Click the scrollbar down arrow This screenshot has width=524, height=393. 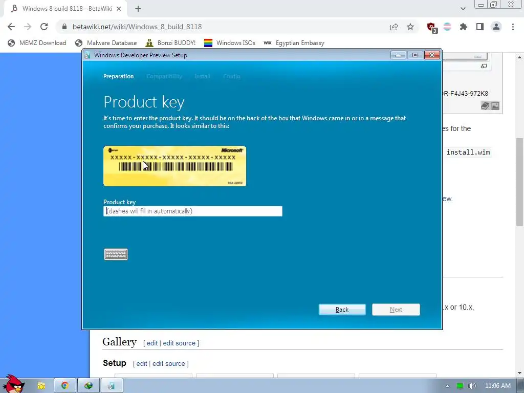[x=520, y=373]
